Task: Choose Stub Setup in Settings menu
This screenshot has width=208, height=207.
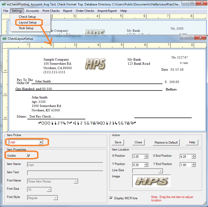Action: tap(26, 28)
